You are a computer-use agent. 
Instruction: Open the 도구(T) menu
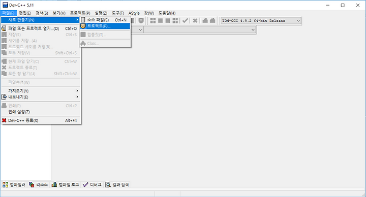click(x=118, y=13)
